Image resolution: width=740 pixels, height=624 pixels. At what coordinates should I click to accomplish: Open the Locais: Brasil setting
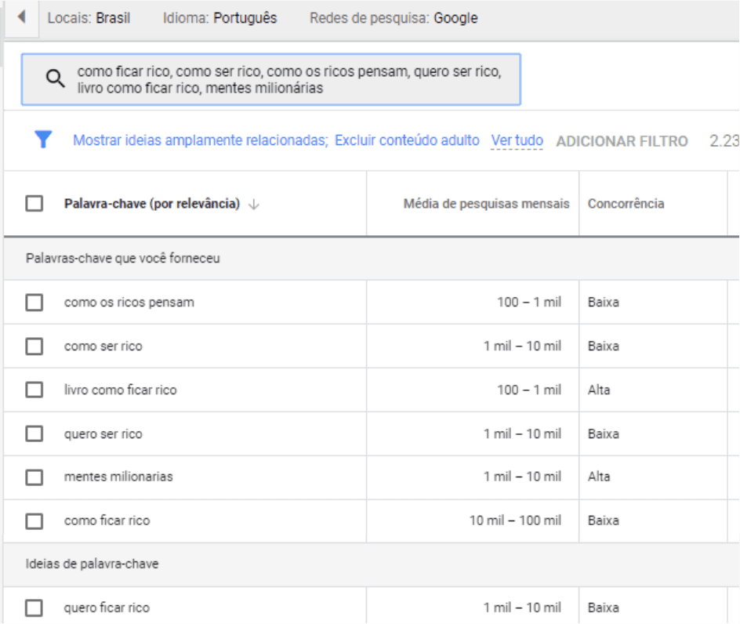coord(89,18)
